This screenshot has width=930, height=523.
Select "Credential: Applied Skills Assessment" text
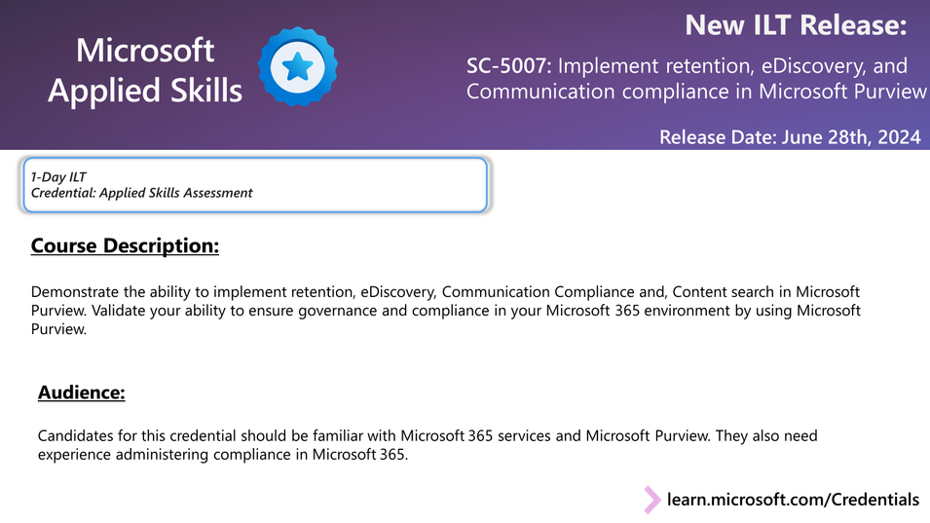(x=142, y=193)
